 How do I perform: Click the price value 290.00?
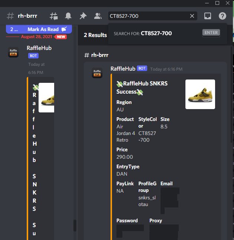coord(125,157)
